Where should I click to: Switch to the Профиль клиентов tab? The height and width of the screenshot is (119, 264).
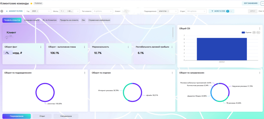[12, 20]
